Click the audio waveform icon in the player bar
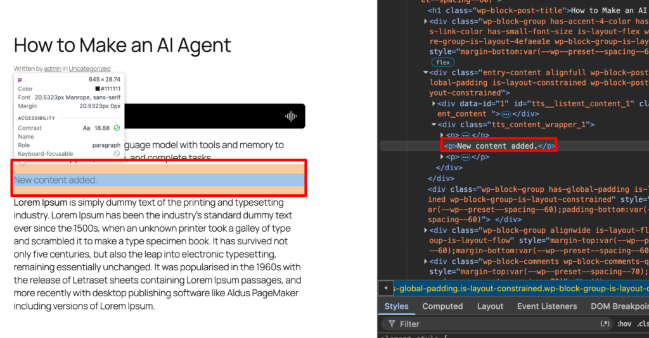 point(291,116)
